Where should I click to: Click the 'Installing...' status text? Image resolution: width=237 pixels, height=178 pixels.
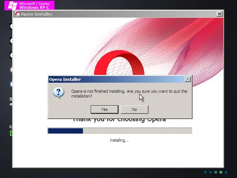[119, 140]
